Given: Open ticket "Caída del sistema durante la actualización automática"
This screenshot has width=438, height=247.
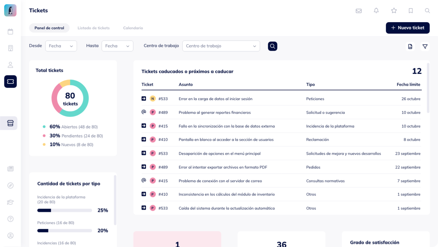Looking at the screenshot, I should (227, 208).
